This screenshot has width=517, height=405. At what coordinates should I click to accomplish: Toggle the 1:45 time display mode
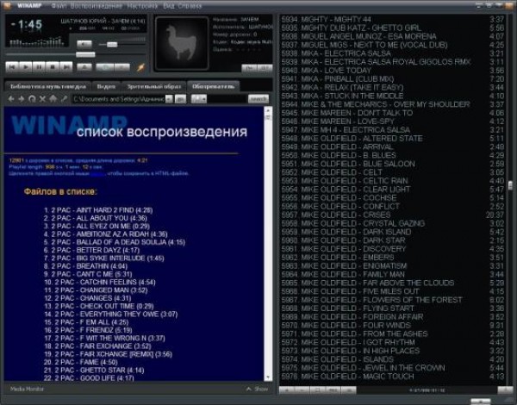pos(27,25)
